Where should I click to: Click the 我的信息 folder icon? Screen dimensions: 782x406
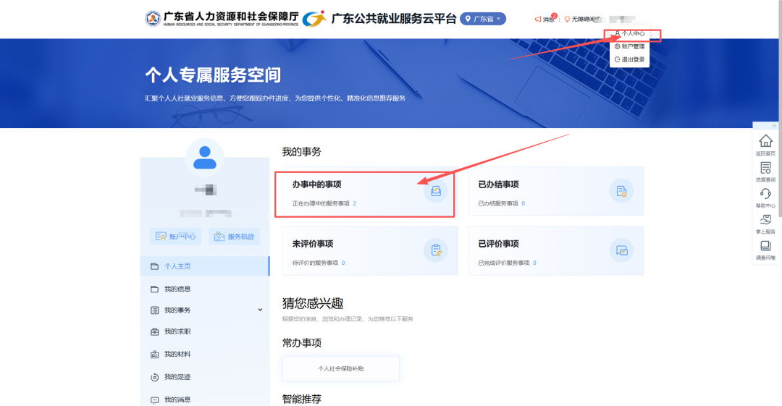[x=155, y=289]
